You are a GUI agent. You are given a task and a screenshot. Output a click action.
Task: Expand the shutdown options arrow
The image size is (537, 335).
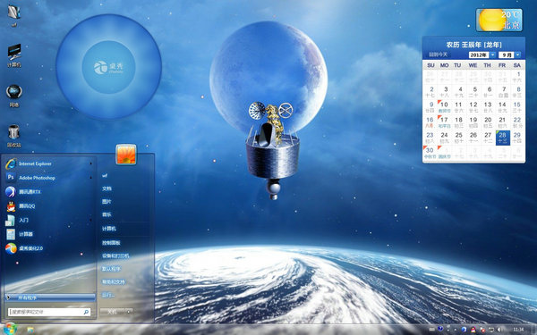[x=129, y=312]
